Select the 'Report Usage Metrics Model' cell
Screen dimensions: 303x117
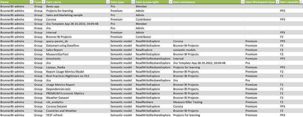78,71
